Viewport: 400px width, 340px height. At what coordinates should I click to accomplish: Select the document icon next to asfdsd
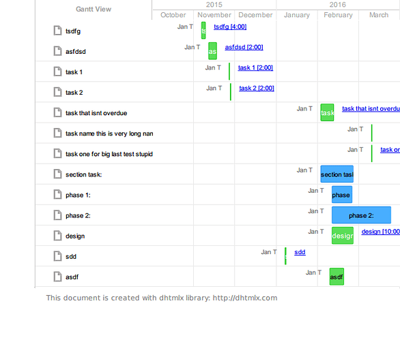(57, 51)
